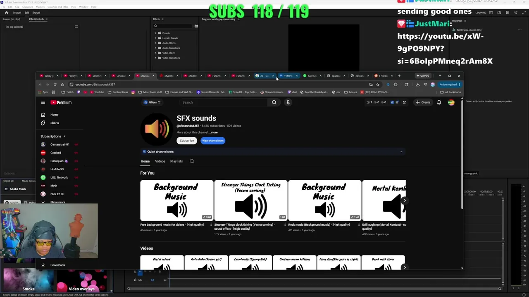The height and width of the screenshot is (297, 529).
Task: Click the Create button on YouTube
Action: click(423, 102)
